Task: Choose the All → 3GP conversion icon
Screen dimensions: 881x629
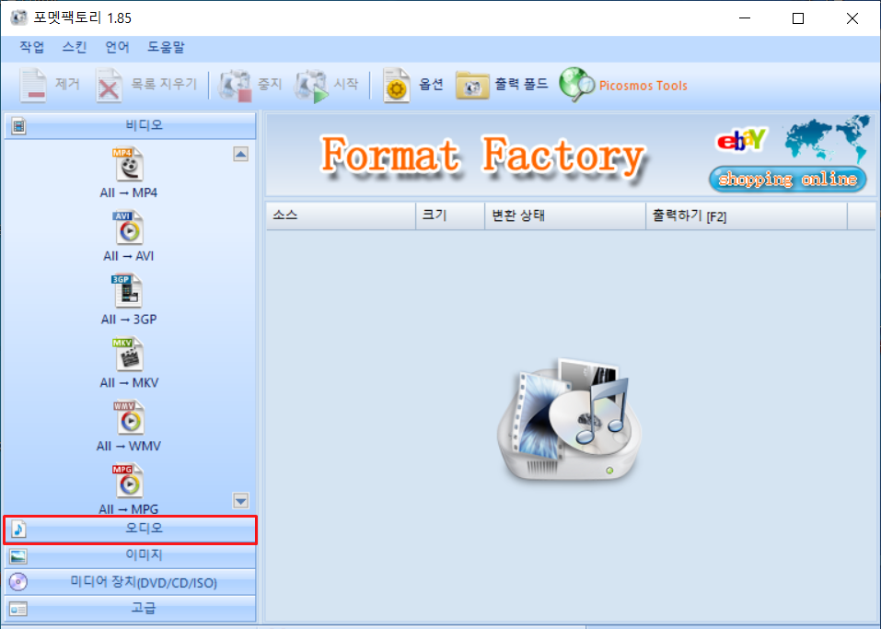Action: pyautogui.click(x=129, y=291)
